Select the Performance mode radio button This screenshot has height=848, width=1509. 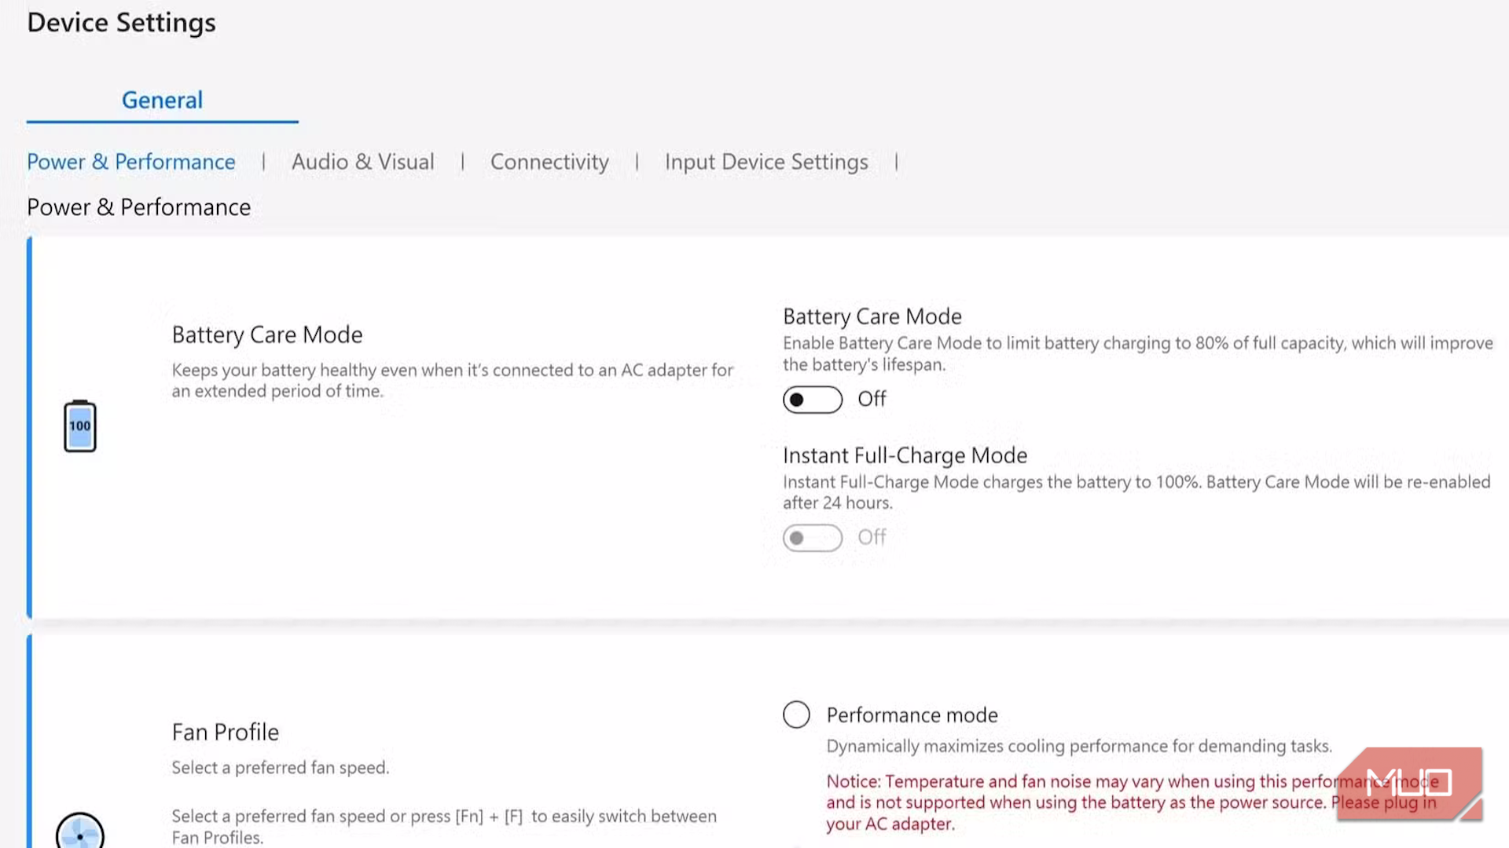tap(796, 715)
